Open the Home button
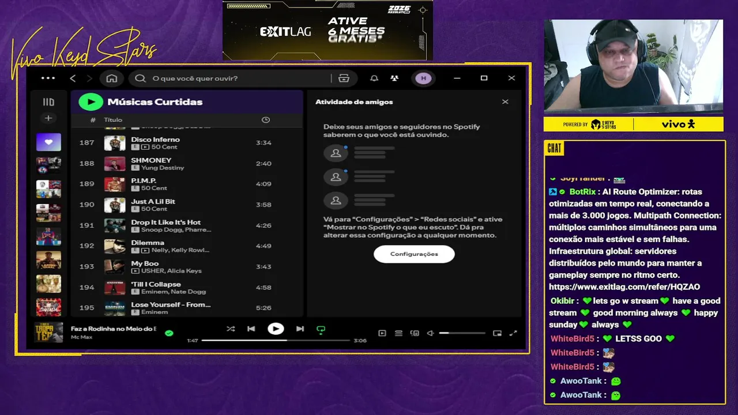The height and width of the screenshot is (415, 738). coord(112,78)
